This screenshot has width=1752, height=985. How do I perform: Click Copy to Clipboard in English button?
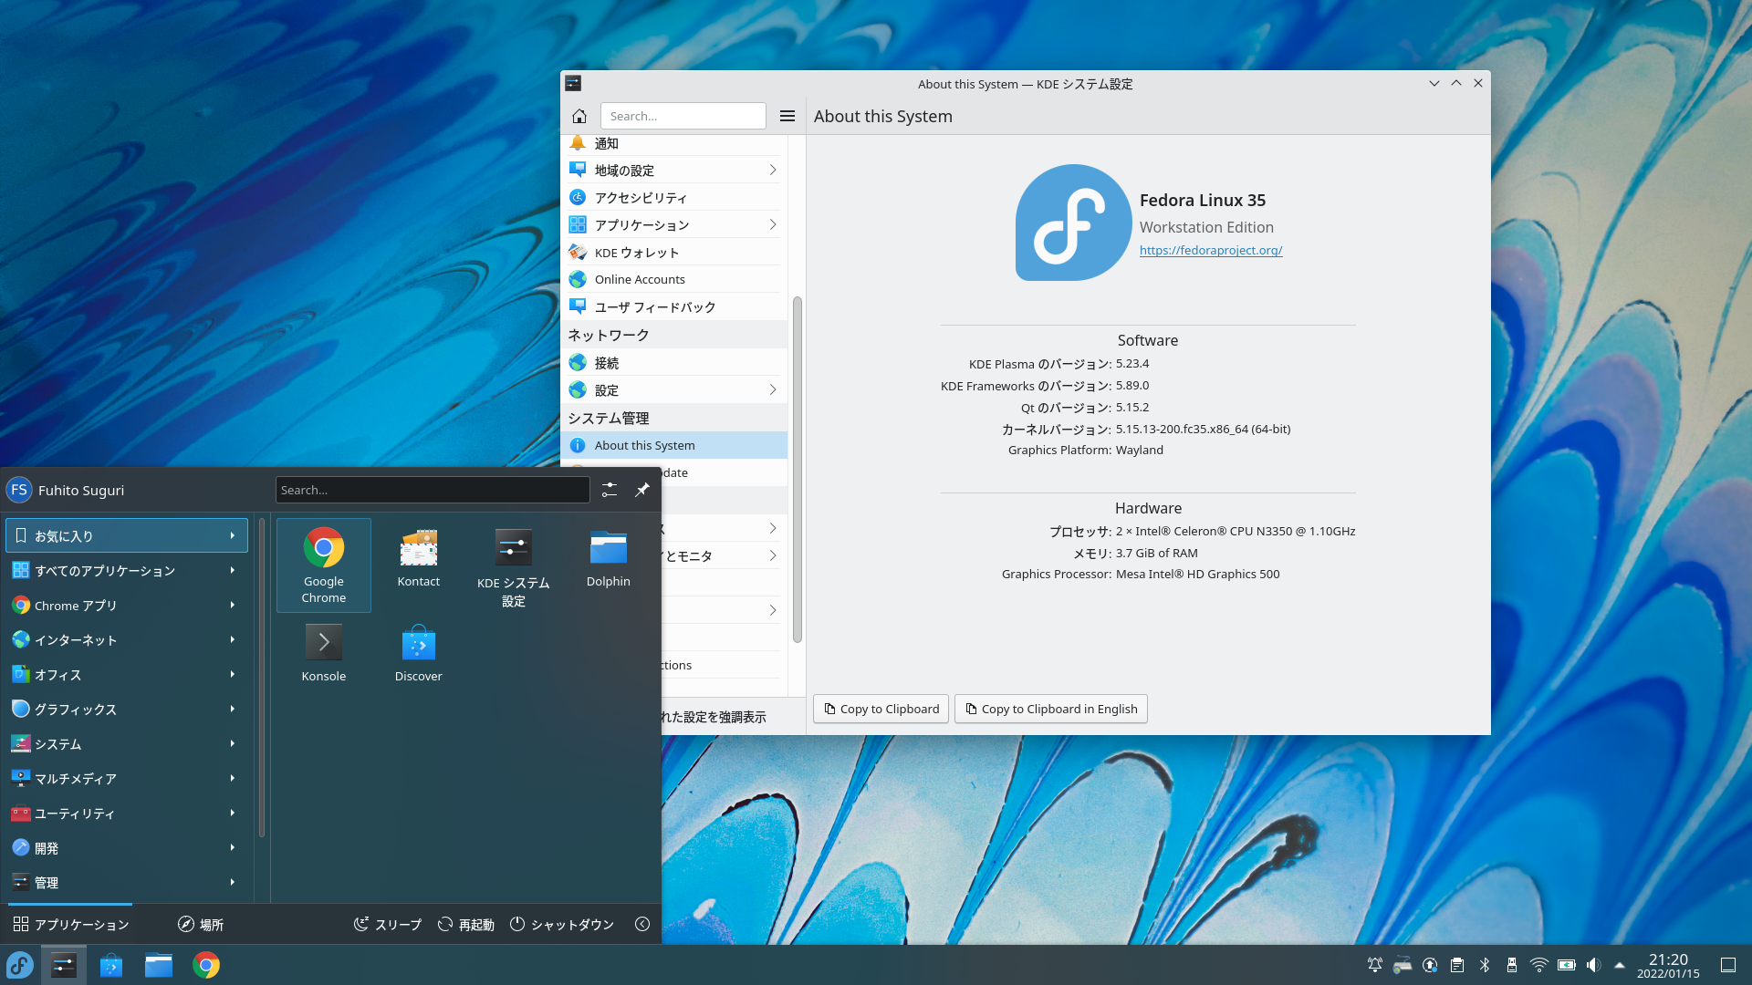coord(1050,709)
